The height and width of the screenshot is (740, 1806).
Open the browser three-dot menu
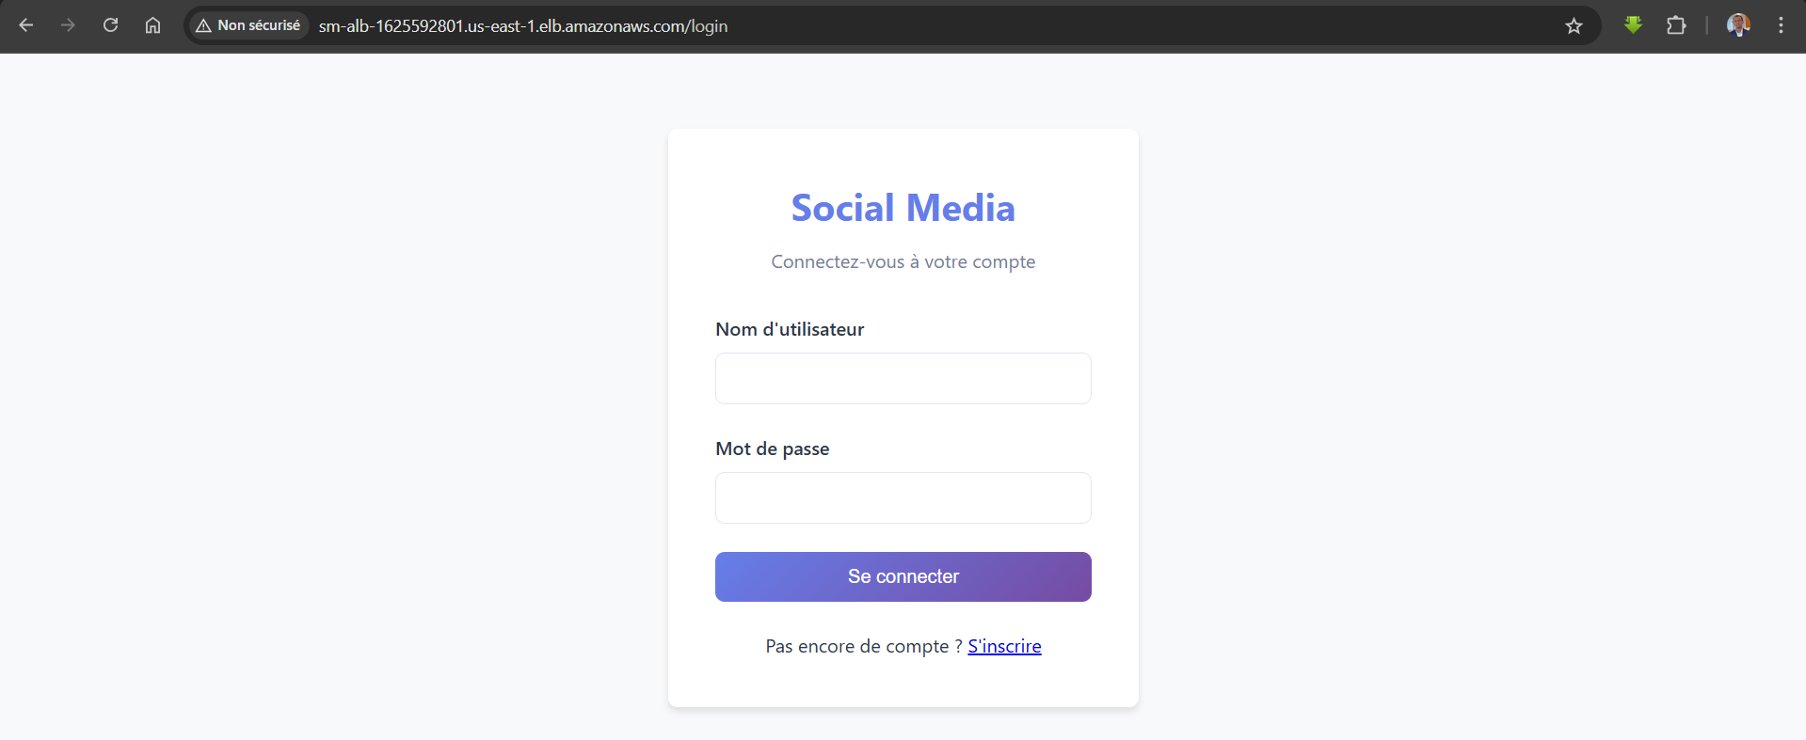(1781, 25)
